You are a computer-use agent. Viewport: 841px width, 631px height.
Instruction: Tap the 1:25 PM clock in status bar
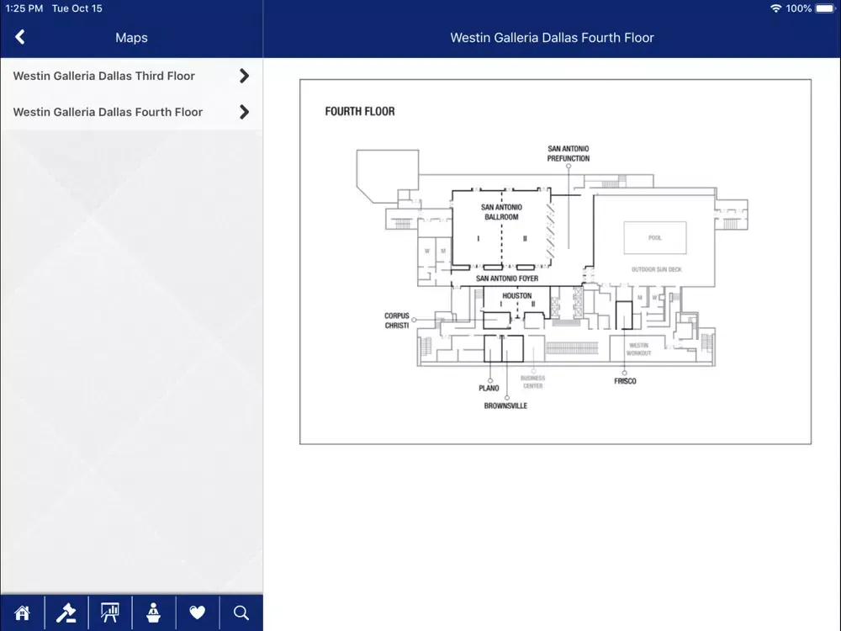point(24,8)
